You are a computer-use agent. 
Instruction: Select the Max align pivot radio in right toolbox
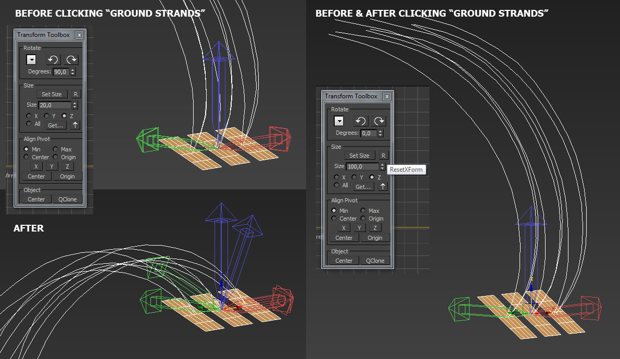click(x=363, y=211)
